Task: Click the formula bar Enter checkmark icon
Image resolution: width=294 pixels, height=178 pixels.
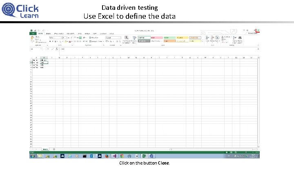Action: click(x=52, y=49)
